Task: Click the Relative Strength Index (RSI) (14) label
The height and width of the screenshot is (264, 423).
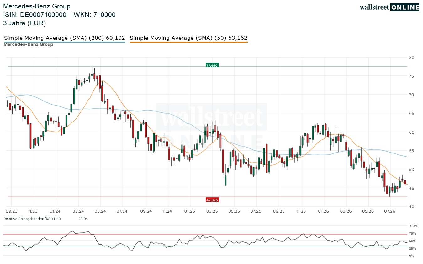Action: (x=32, y=219)
